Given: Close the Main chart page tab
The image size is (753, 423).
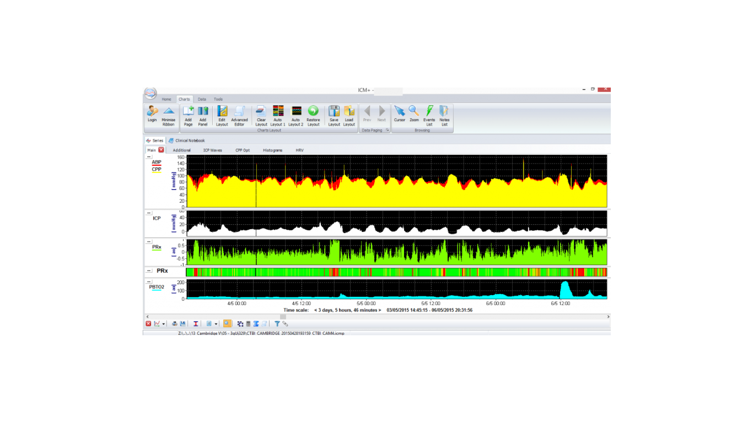Looking at the screenshot, I should point(161,150).
